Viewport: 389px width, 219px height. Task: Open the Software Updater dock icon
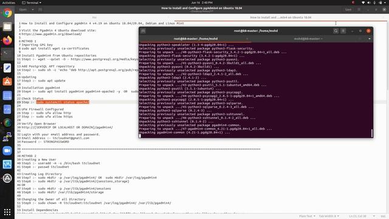coord(7,178)
